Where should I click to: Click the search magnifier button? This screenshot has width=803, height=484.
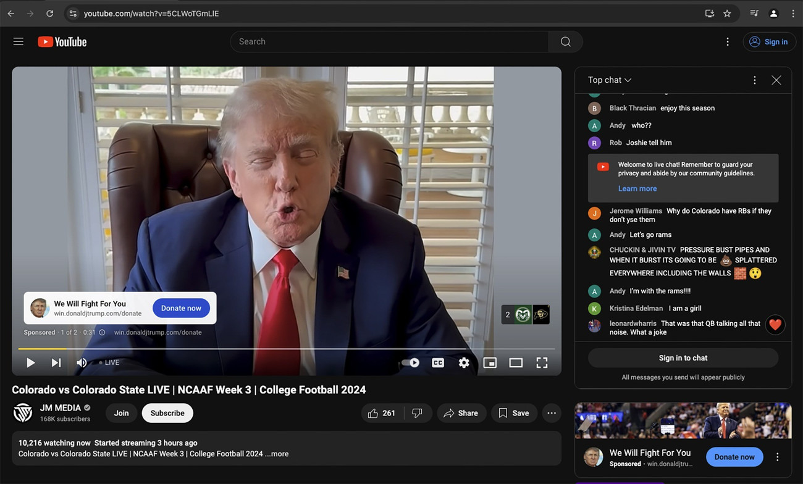[x=565, y=41]
